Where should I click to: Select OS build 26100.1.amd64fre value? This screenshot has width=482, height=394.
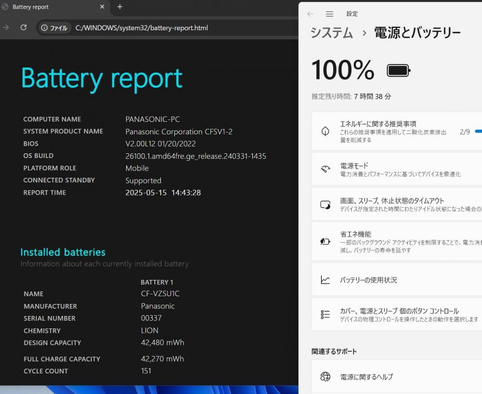[196, 156]
